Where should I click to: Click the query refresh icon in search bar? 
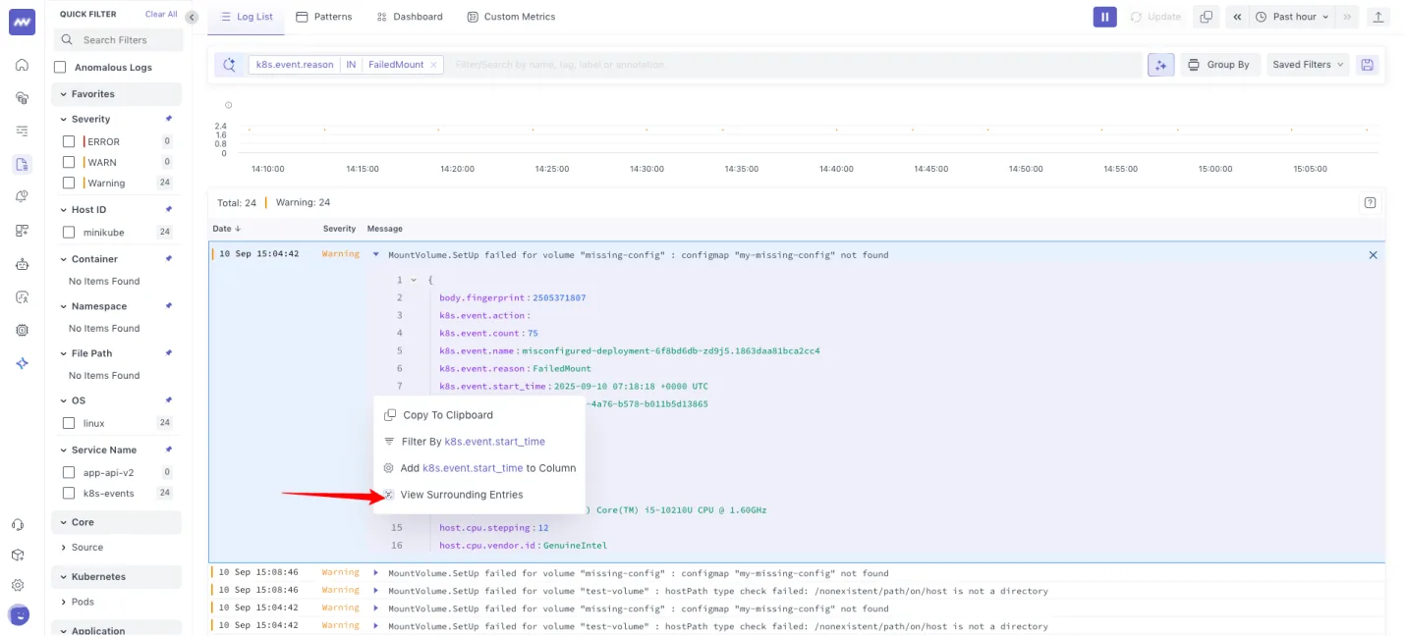229,65
